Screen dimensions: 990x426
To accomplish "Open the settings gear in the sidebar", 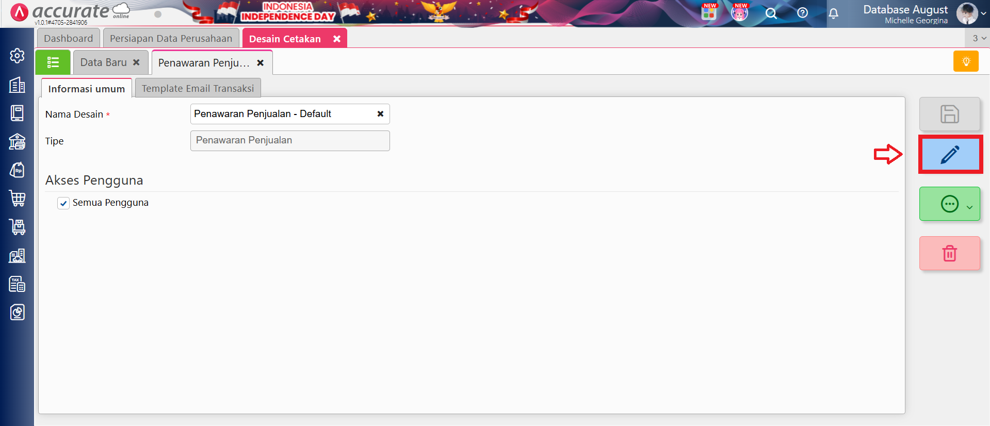I will [x=17, y=56].
